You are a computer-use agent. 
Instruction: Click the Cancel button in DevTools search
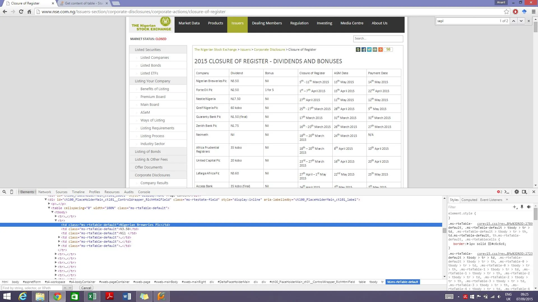(86, 288)
